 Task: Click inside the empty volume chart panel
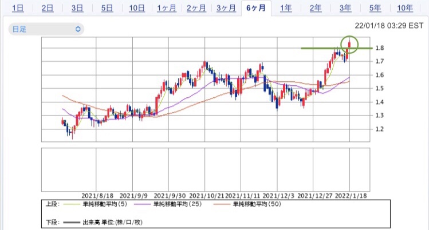point(206,169)
